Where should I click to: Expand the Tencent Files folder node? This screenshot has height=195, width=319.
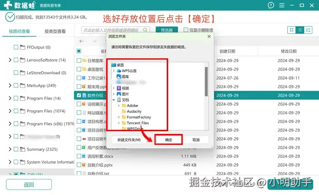[x=119, y=123]
